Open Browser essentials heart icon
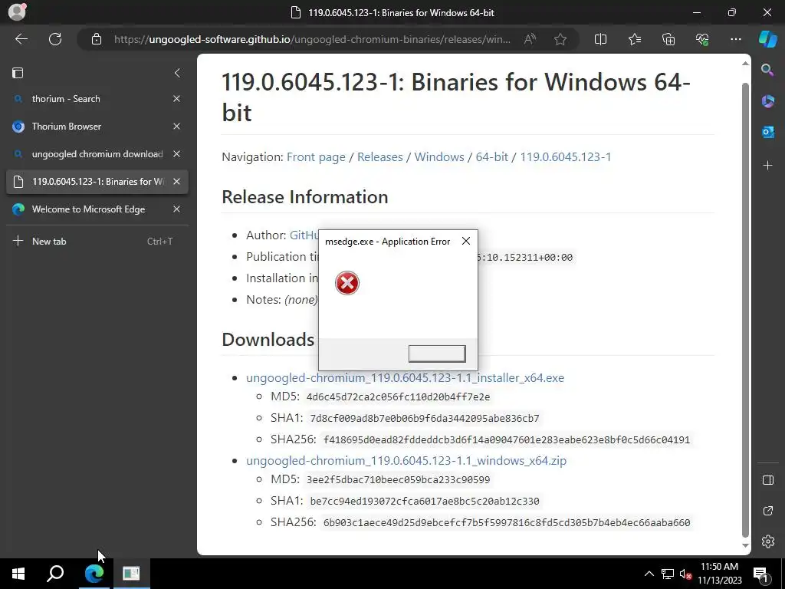785x589 pixels. [702, 39]
